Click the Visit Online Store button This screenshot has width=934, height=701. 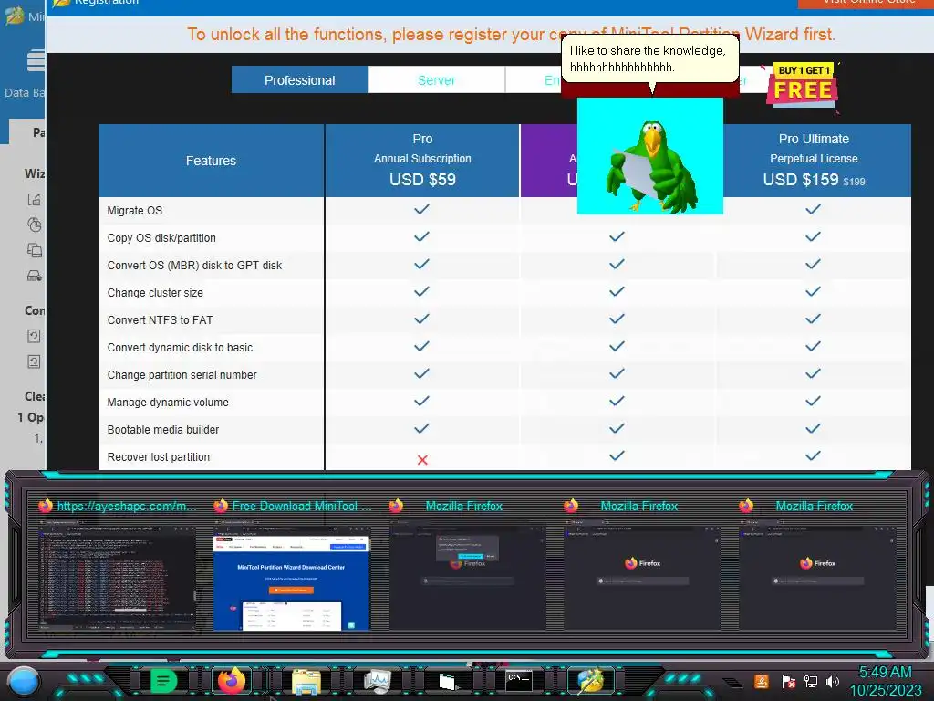(866, 3)
